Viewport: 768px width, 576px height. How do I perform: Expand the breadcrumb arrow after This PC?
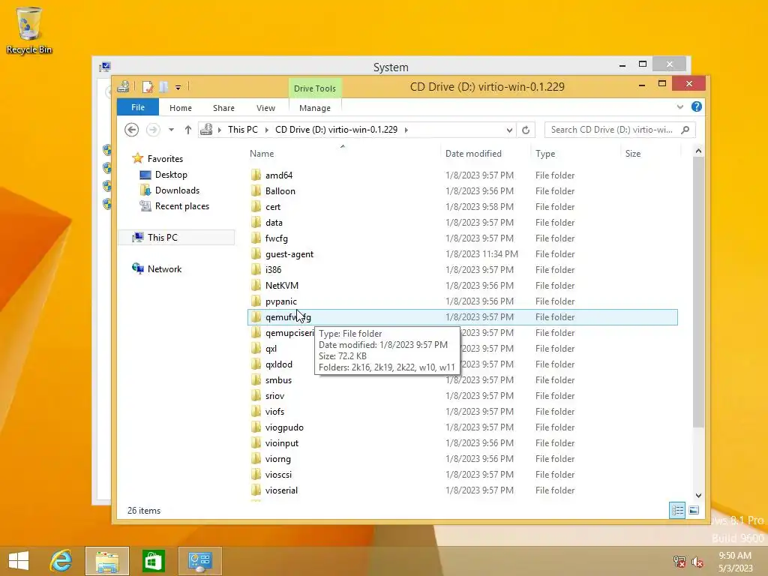266,130
